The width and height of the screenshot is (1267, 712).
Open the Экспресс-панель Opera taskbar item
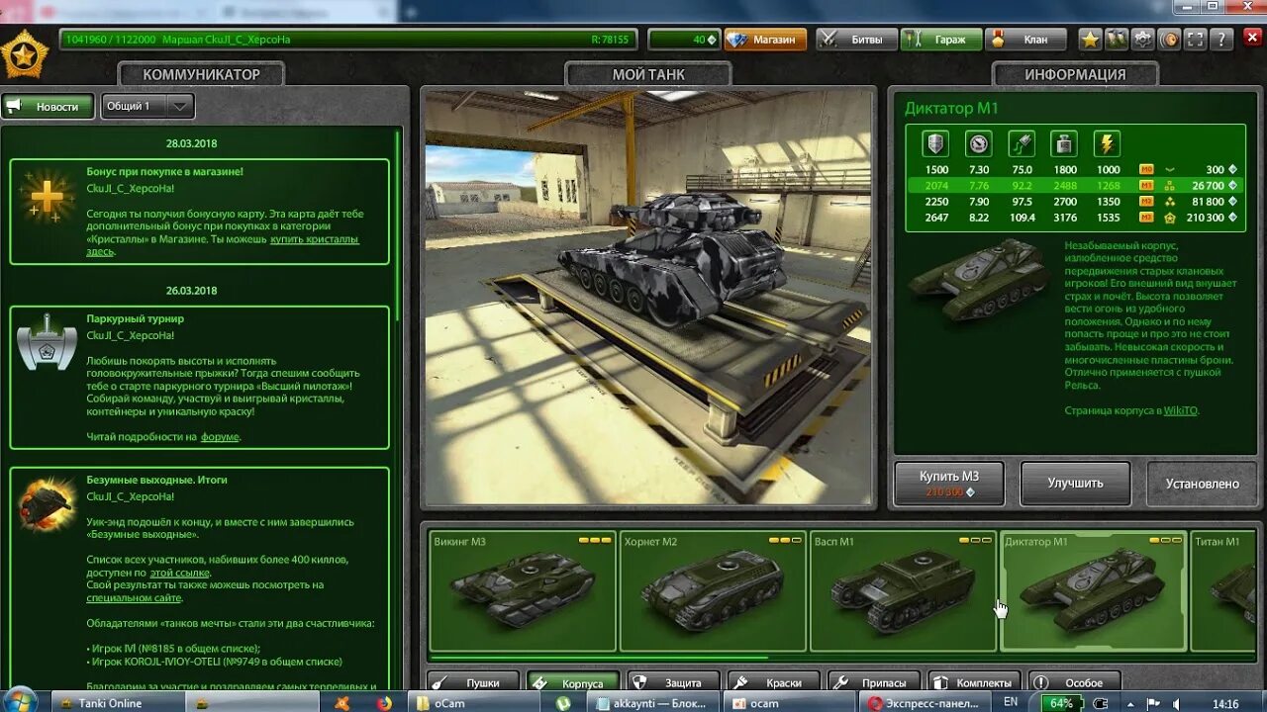926,703
